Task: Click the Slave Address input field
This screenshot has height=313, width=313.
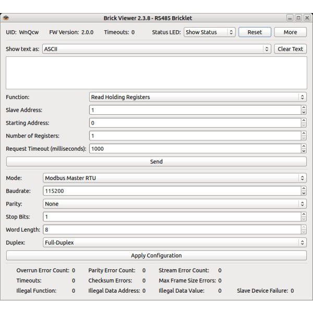Action: click(195, 110)
